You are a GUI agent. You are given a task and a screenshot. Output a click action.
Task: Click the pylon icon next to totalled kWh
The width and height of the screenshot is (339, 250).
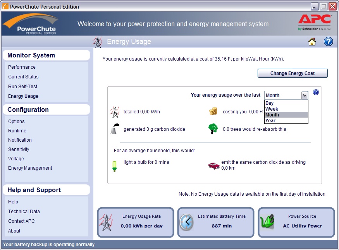[x=115, y=112]
